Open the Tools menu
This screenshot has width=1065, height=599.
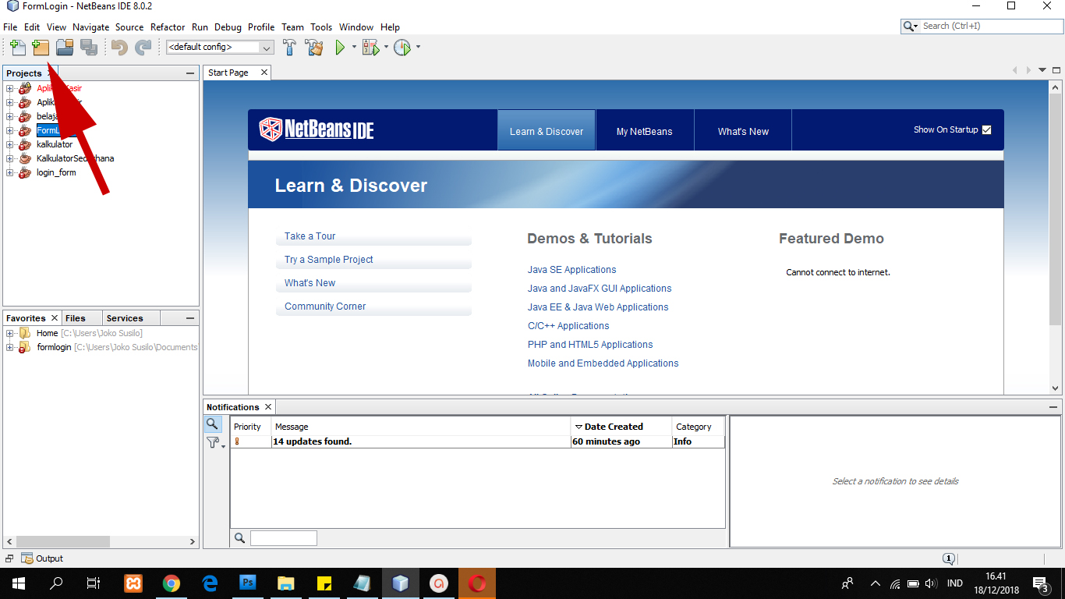tap(320, 27)
